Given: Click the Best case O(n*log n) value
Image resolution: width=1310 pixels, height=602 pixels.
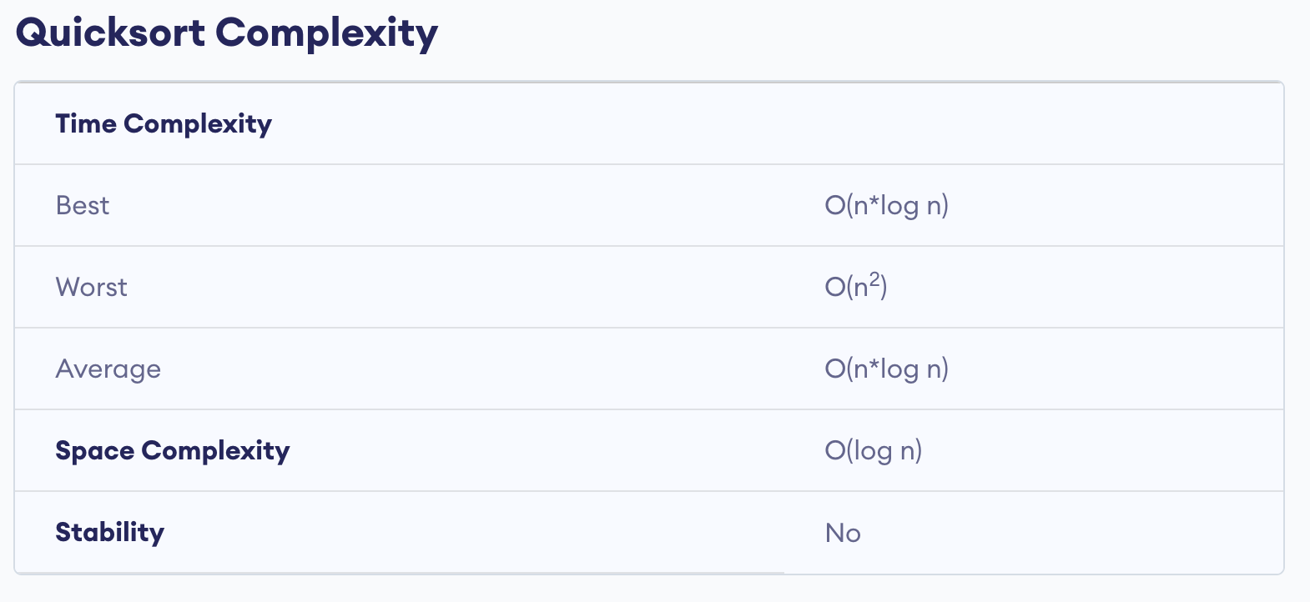Looking at the screenshot, I should (887, 205).
